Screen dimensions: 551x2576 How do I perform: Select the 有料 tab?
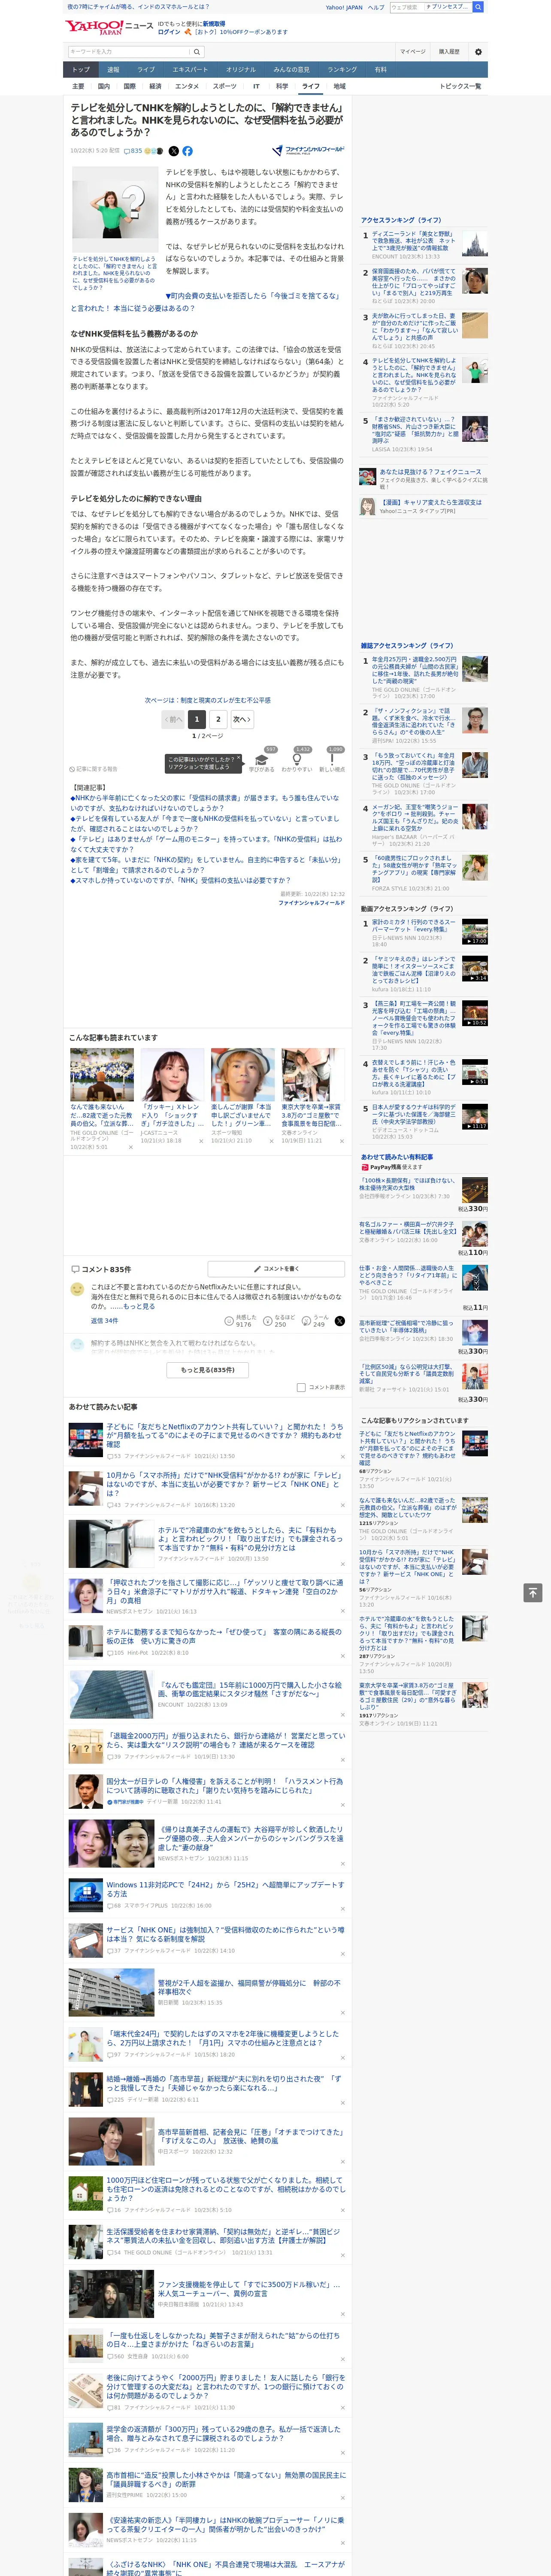tap(380, 70)
